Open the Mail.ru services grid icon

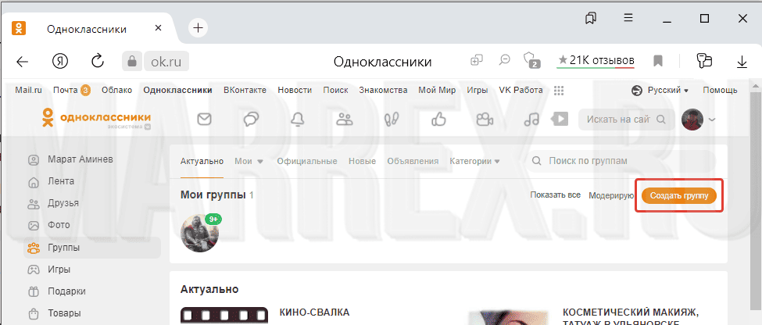tap(558, 91)
